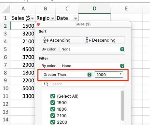150x125 pixels.
Task: Click cell containing 5000
Action: tap(23, 88)
